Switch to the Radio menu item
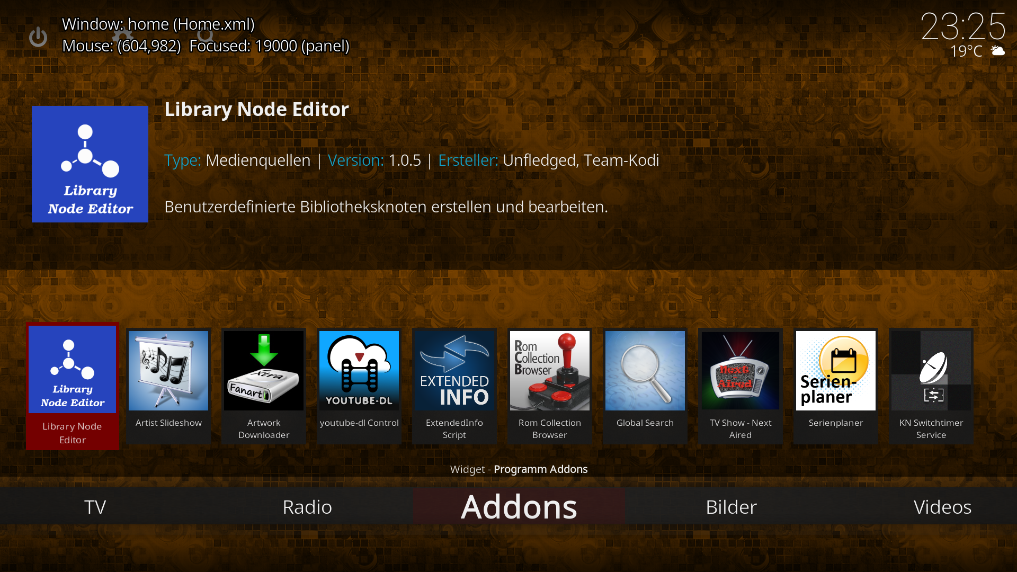The width and height of the screenshot is (1017, 572). pos(307,507)
